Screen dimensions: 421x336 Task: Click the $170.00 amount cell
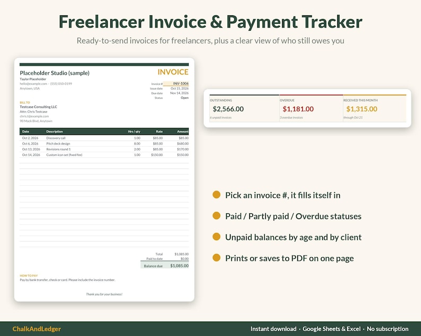coord(183,149)
